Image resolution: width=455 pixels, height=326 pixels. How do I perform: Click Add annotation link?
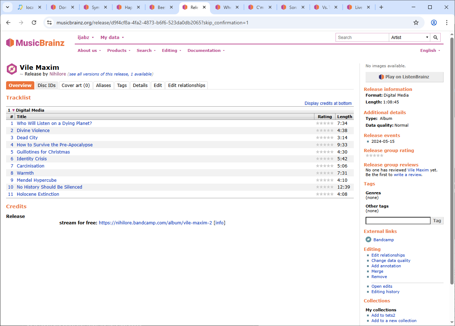pos(386,266)
